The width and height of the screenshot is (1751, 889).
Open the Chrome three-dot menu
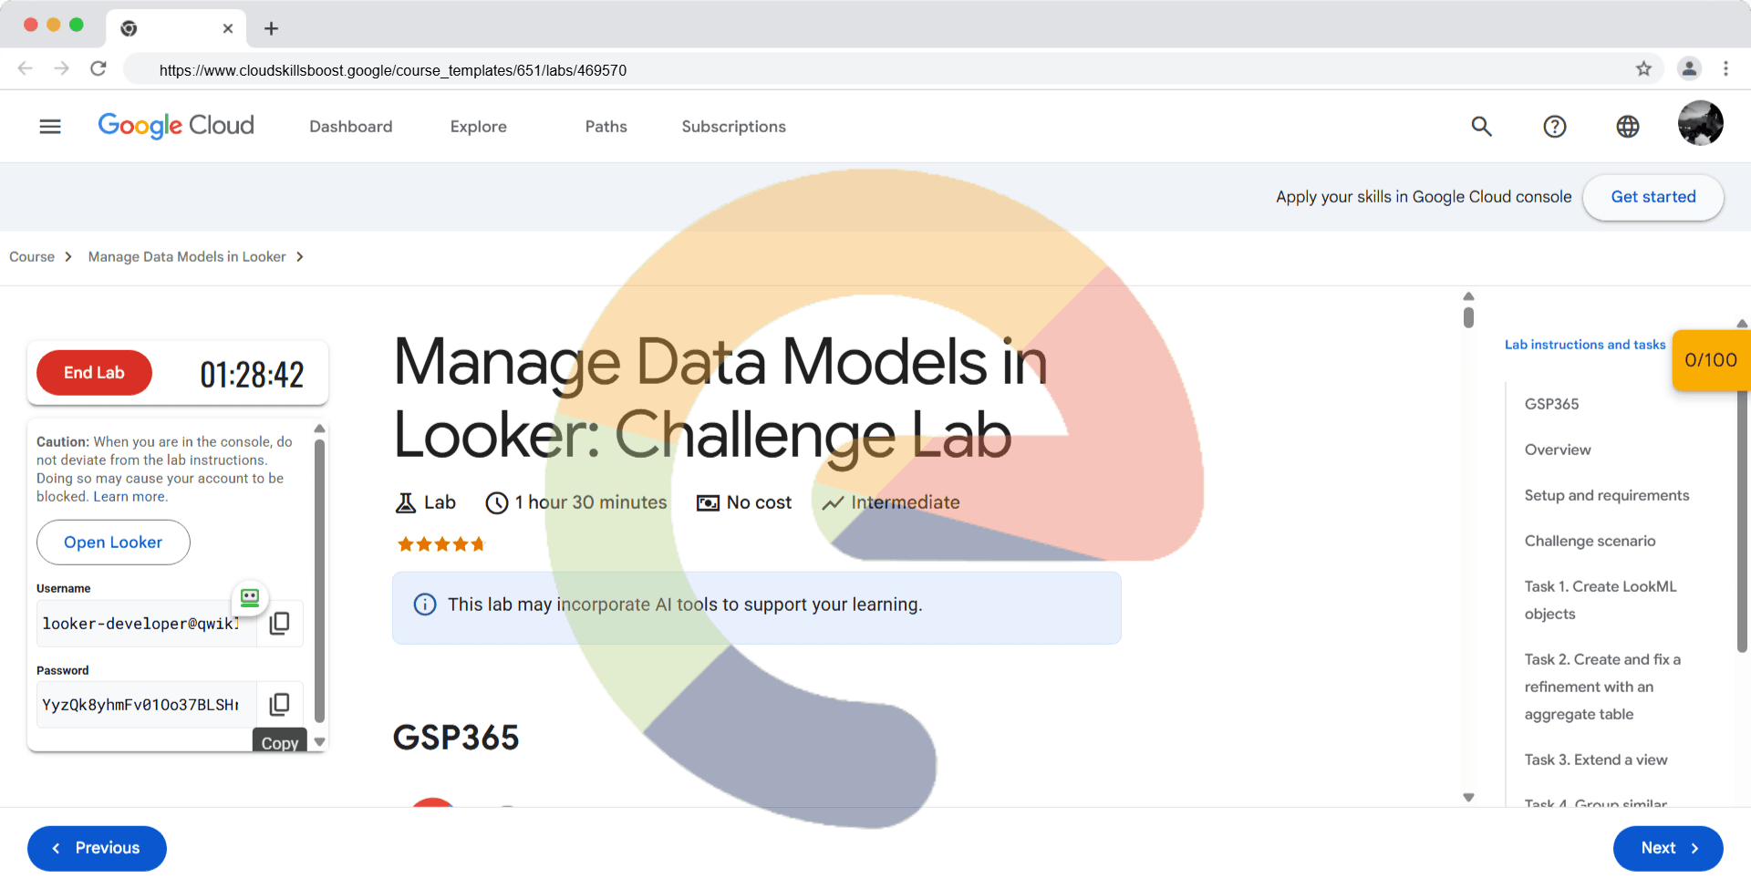coord(1725,69)
